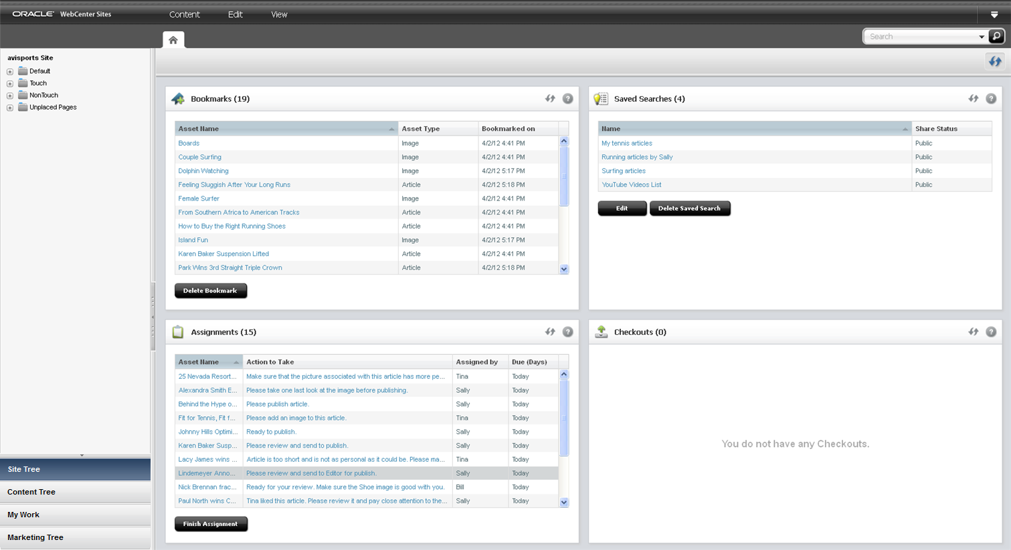Focus the Search input field

922,37
